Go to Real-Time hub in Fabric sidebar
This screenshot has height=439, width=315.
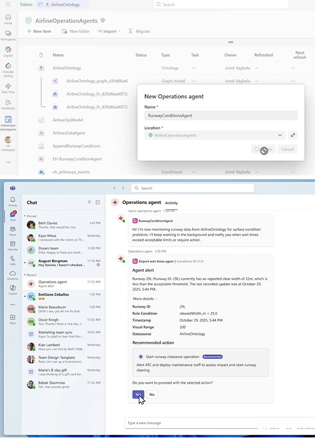pos(8,87)
